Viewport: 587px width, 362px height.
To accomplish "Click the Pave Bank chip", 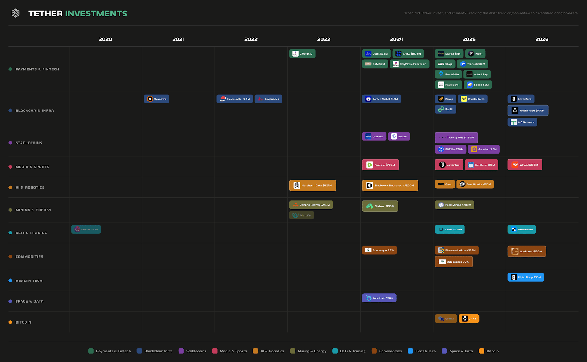I will pyautogui.click(x=448, y=85).
